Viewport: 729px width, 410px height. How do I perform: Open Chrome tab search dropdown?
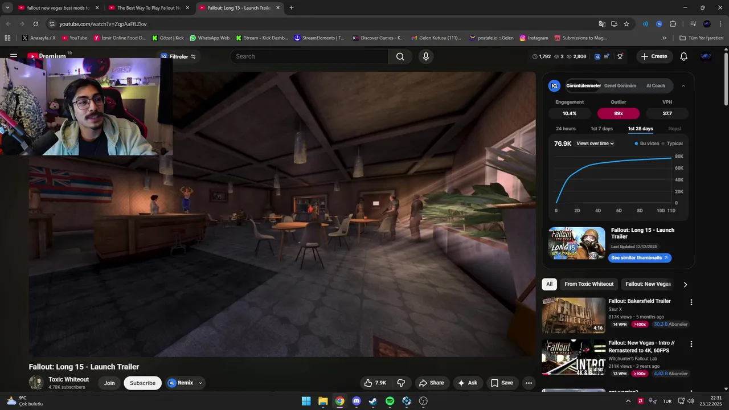click(7, 8)
